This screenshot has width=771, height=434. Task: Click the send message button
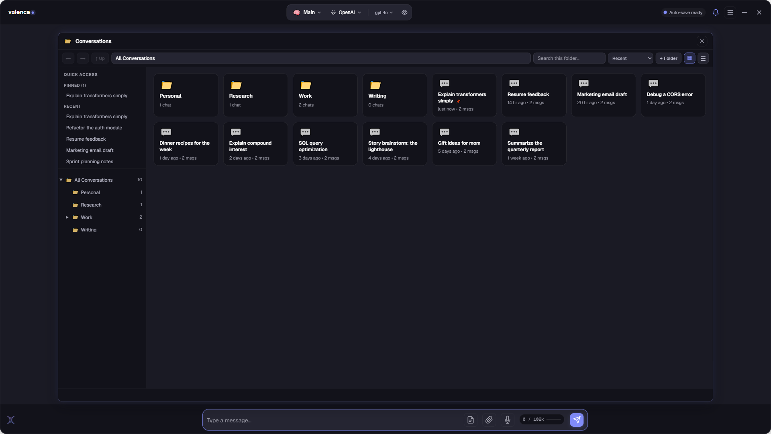(x=577, y=420)
